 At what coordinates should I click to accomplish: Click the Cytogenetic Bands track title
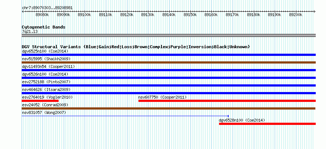(x=44, y=27)
